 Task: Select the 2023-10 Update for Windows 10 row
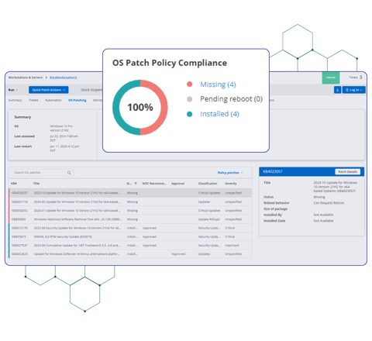point(130,193)
